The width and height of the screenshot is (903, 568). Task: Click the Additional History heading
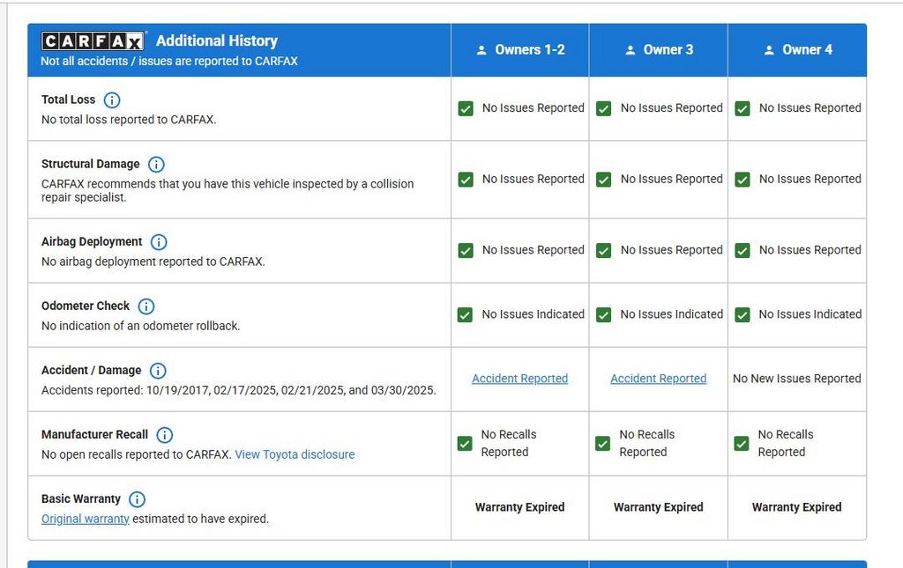click(217, 41)
